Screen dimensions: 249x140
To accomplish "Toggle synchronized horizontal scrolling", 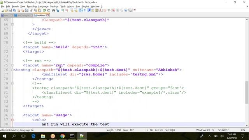I will pos(76,10).
